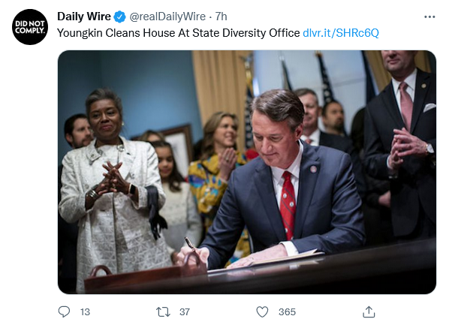Open the DID NOT COMPLY profile avatar
Image resolution: width=449 pixels, height=328 pixels.
point(30,27)
